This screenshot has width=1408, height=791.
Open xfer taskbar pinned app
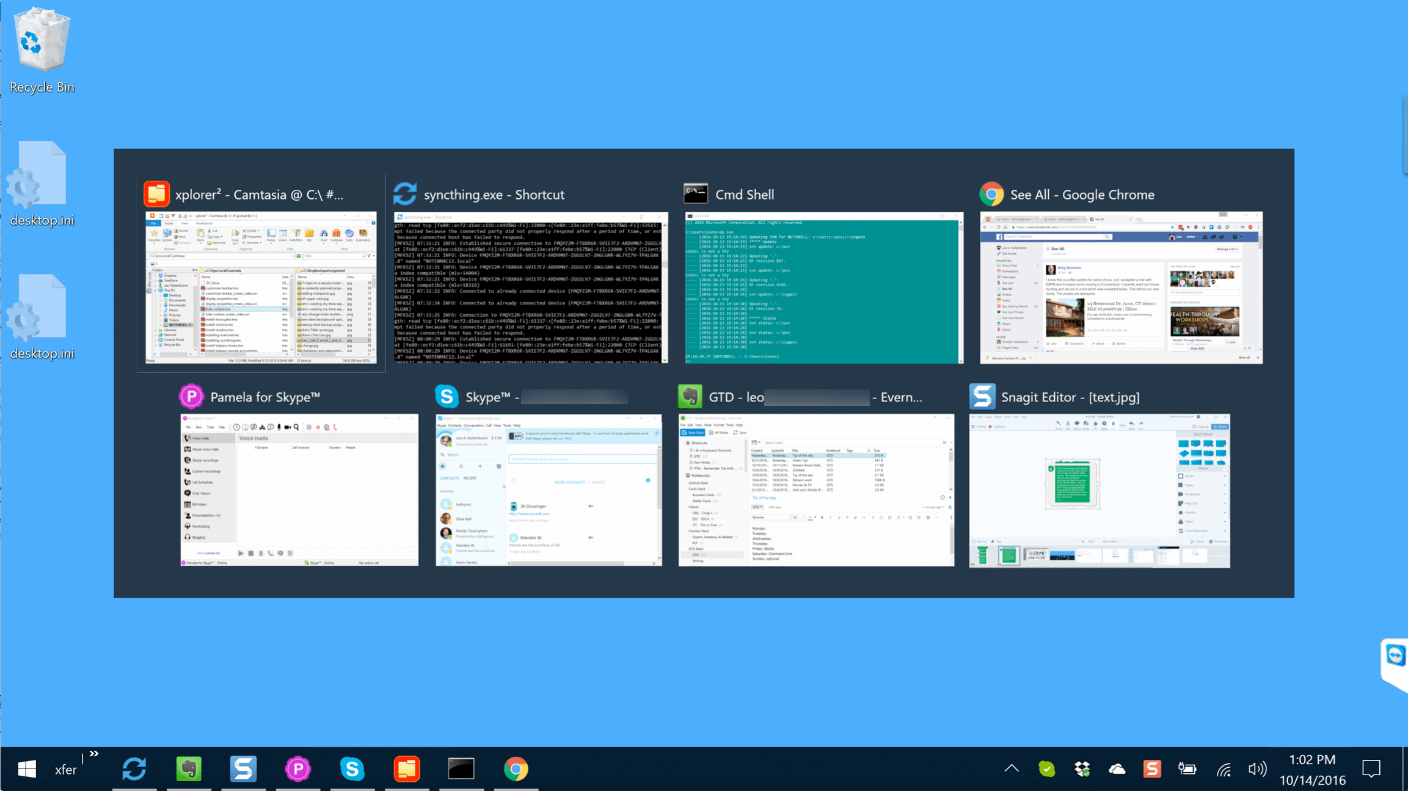point(65,768)
